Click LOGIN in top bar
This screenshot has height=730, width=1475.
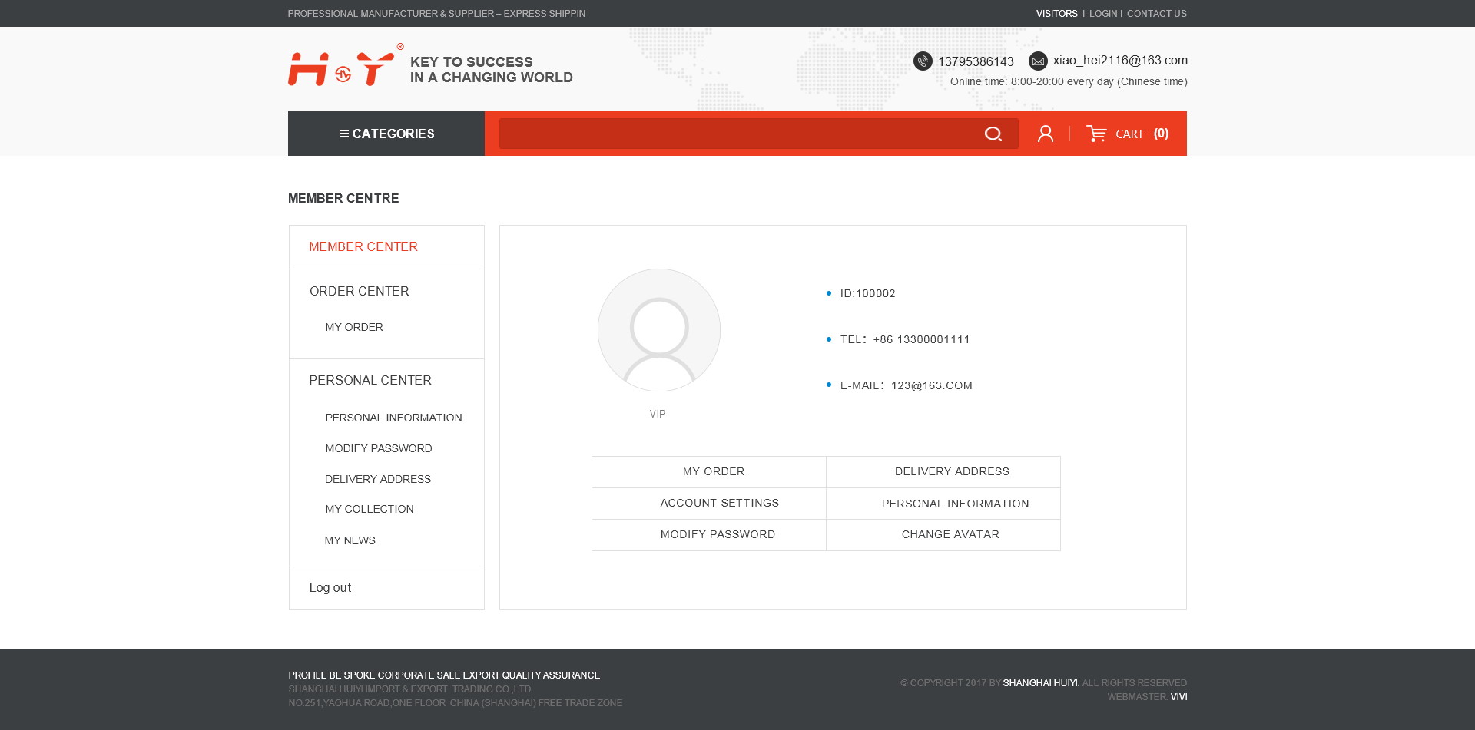coord(1103,14)
